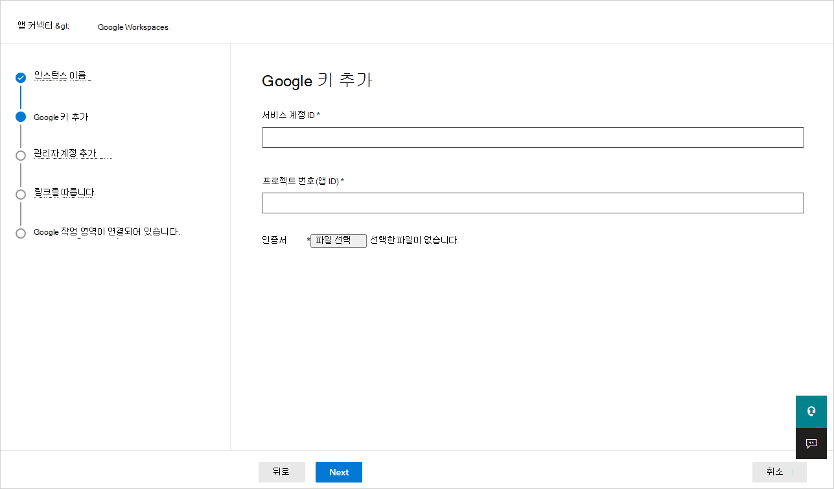Select the 인스턴스 이름 step
The width and height of the screenshot is (834, 489).
click(60, 76)
